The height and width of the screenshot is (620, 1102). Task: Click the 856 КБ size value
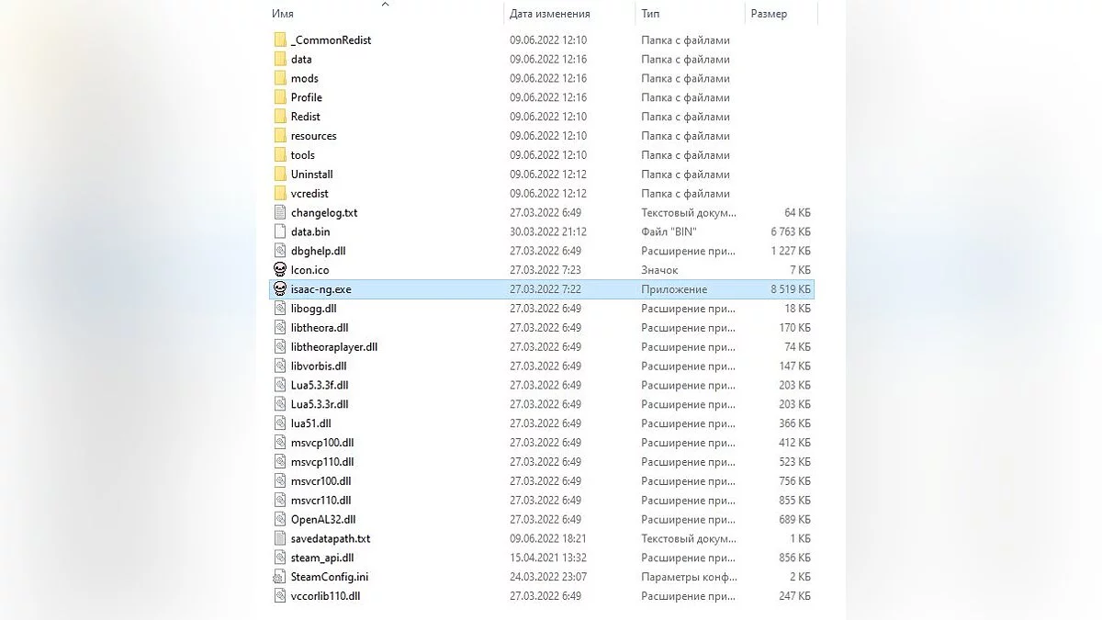tap(794, 558)
